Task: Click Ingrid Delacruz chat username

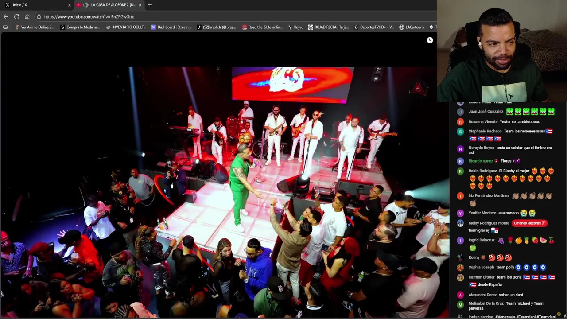Action: pyautogui.click(x=481, y=241)
